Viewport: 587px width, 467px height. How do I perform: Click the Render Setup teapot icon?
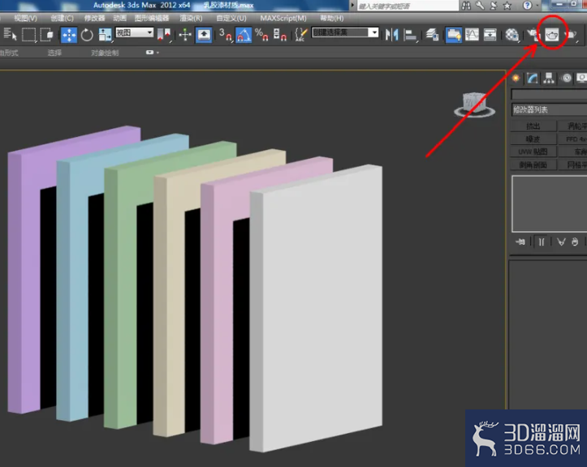tap(533, 35)
